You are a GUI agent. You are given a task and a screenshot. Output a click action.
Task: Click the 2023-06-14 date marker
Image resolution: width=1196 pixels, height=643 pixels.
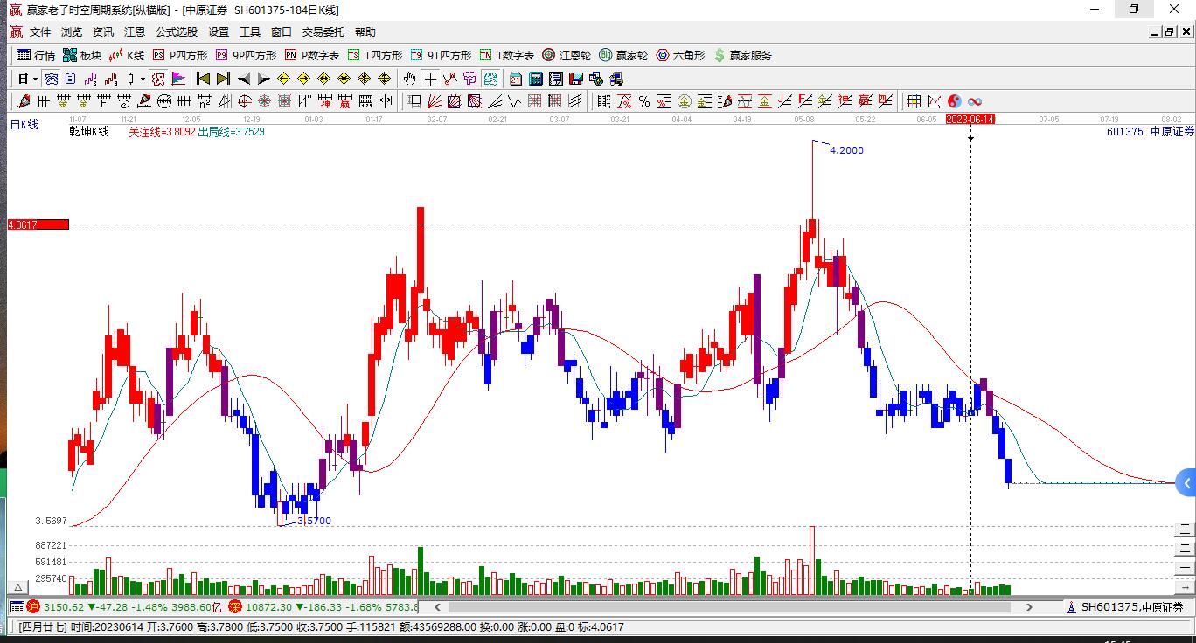[970, 119]
